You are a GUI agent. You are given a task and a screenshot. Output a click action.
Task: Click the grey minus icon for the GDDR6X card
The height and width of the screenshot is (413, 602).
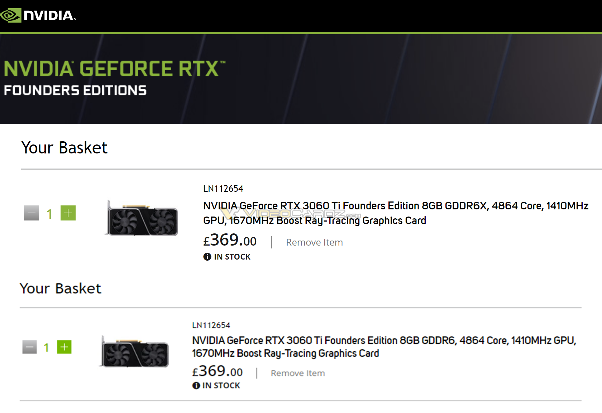tap(31, 213)
